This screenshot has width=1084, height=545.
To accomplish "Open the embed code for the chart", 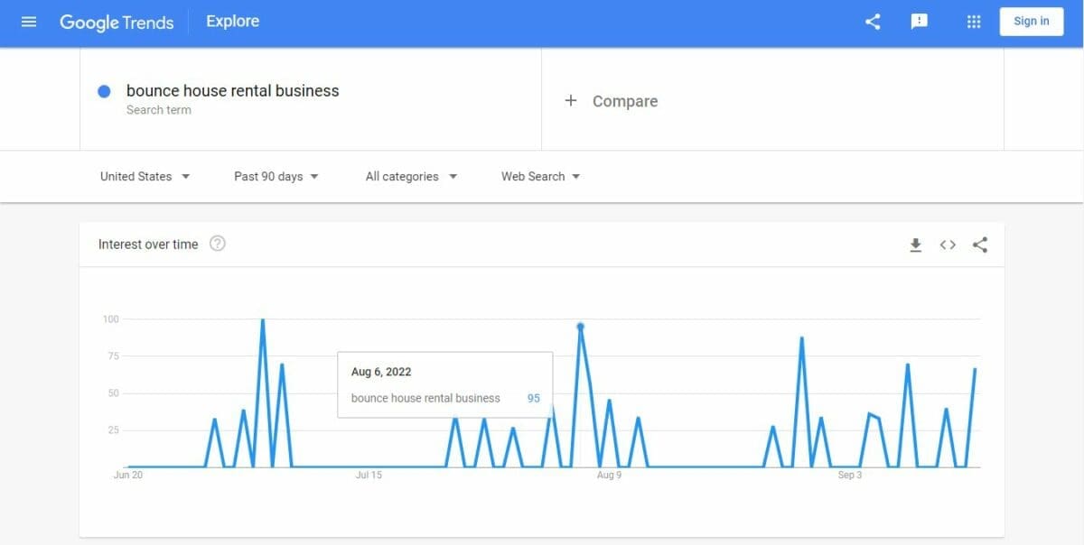I will (x=947, y=244).
